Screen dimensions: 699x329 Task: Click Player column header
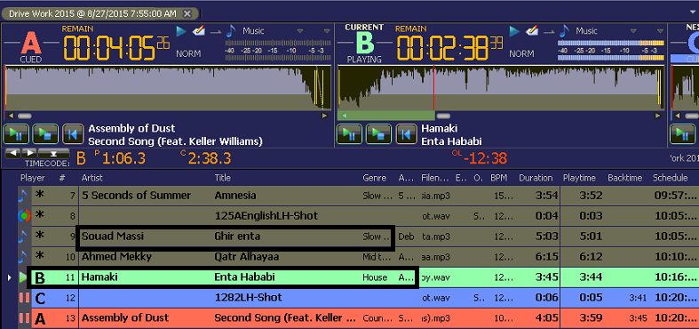point(32,178)
